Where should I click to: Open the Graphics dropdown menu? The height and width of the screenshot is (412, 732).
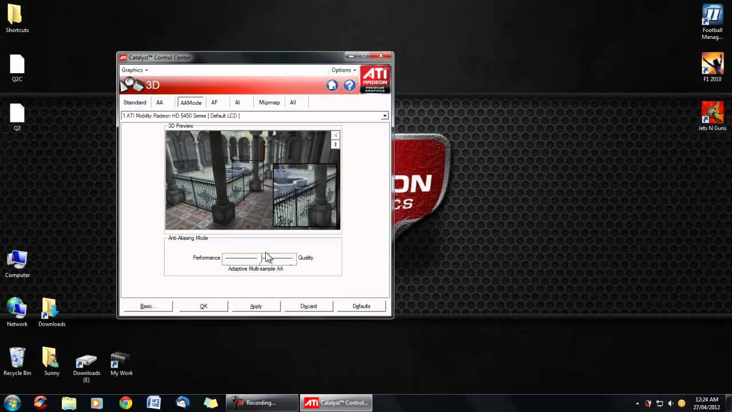pyautogui.click(x=134, y=70)
